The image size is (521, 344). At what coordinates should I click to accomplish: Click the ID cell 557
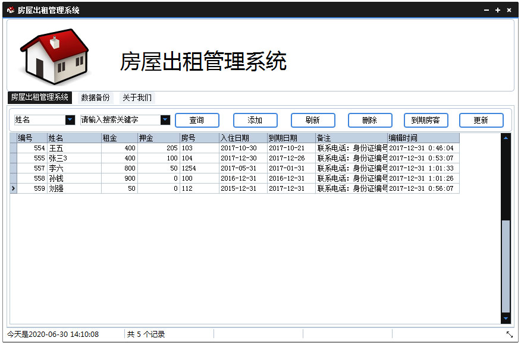[x=32, y=168]
